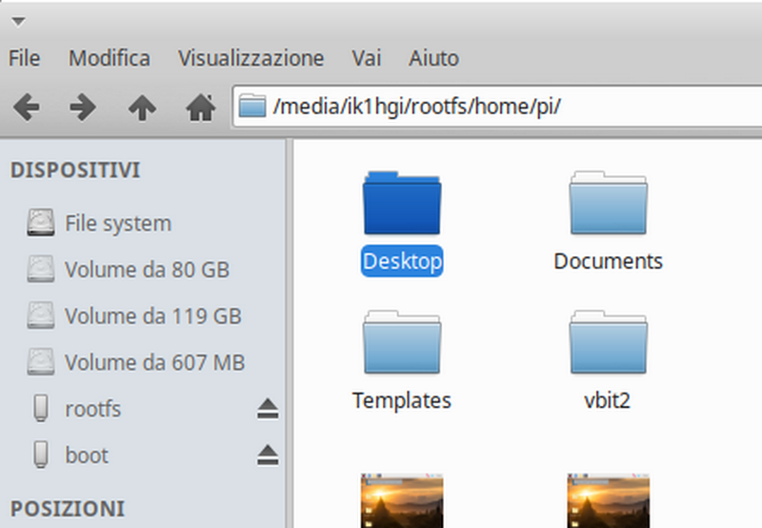Select the vbit2 folder icon

(x=608, y=342)
